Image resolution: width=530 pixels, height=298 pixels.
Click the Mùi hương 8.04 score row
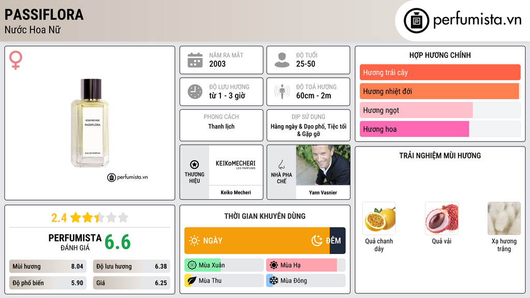(48, 266)
